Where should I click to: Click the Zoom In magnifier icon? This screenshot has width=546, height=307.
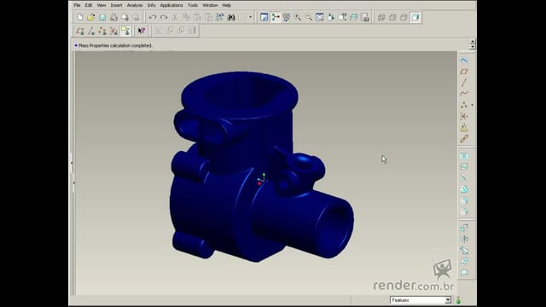point(298,17)
